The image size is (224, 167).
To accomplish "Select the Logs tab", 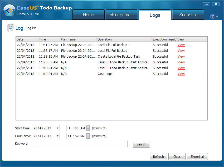I will [x=155, y=15].
